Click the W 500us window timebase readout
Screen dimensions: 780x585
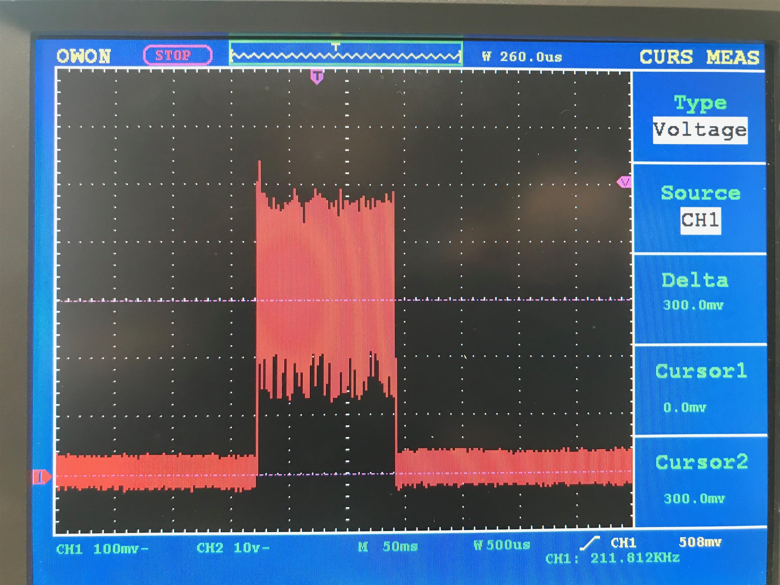[502, 545]
